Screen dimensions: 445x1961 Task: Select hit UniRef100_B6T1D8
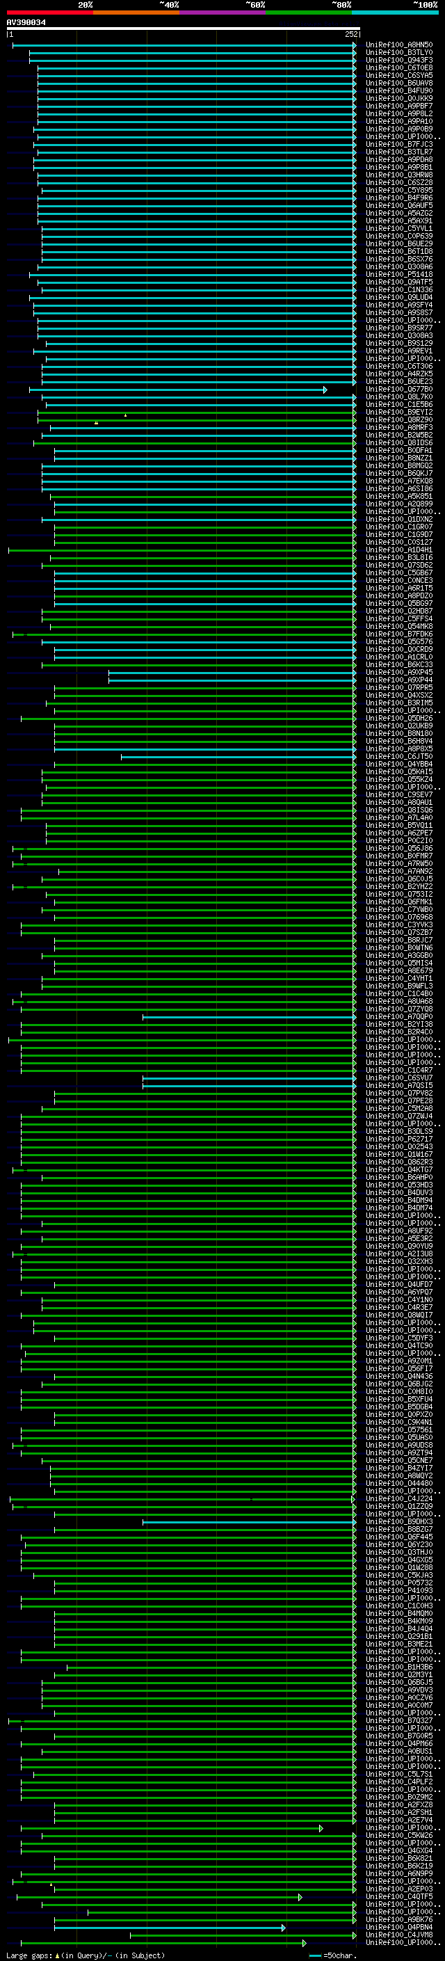399,251
